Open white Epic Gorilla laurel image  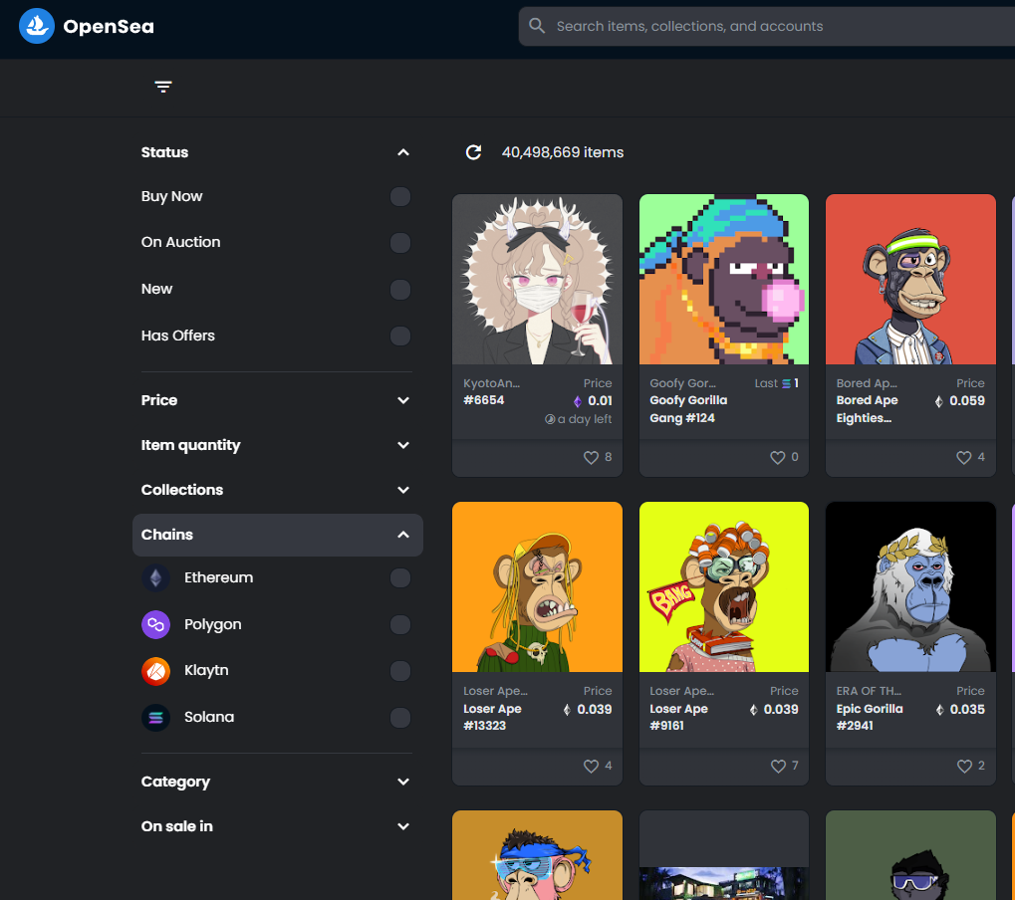coord(910,586)
